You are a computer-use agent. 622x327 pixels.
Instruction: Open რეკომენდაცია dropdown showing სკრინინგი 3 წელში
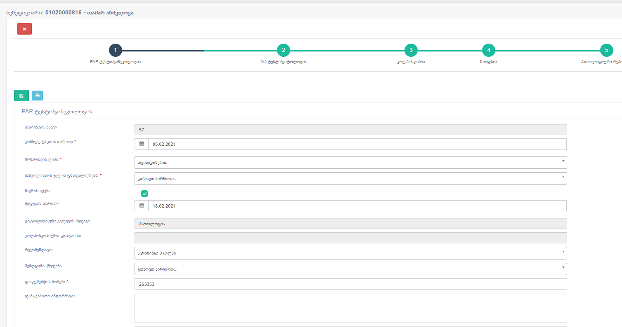(x=350, y=253)
